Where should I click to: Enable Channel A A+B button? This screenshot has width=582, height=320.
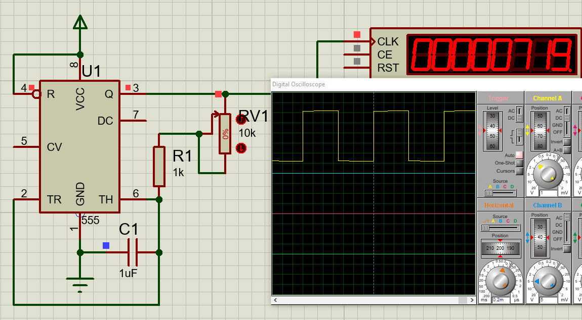click(567, 150)
